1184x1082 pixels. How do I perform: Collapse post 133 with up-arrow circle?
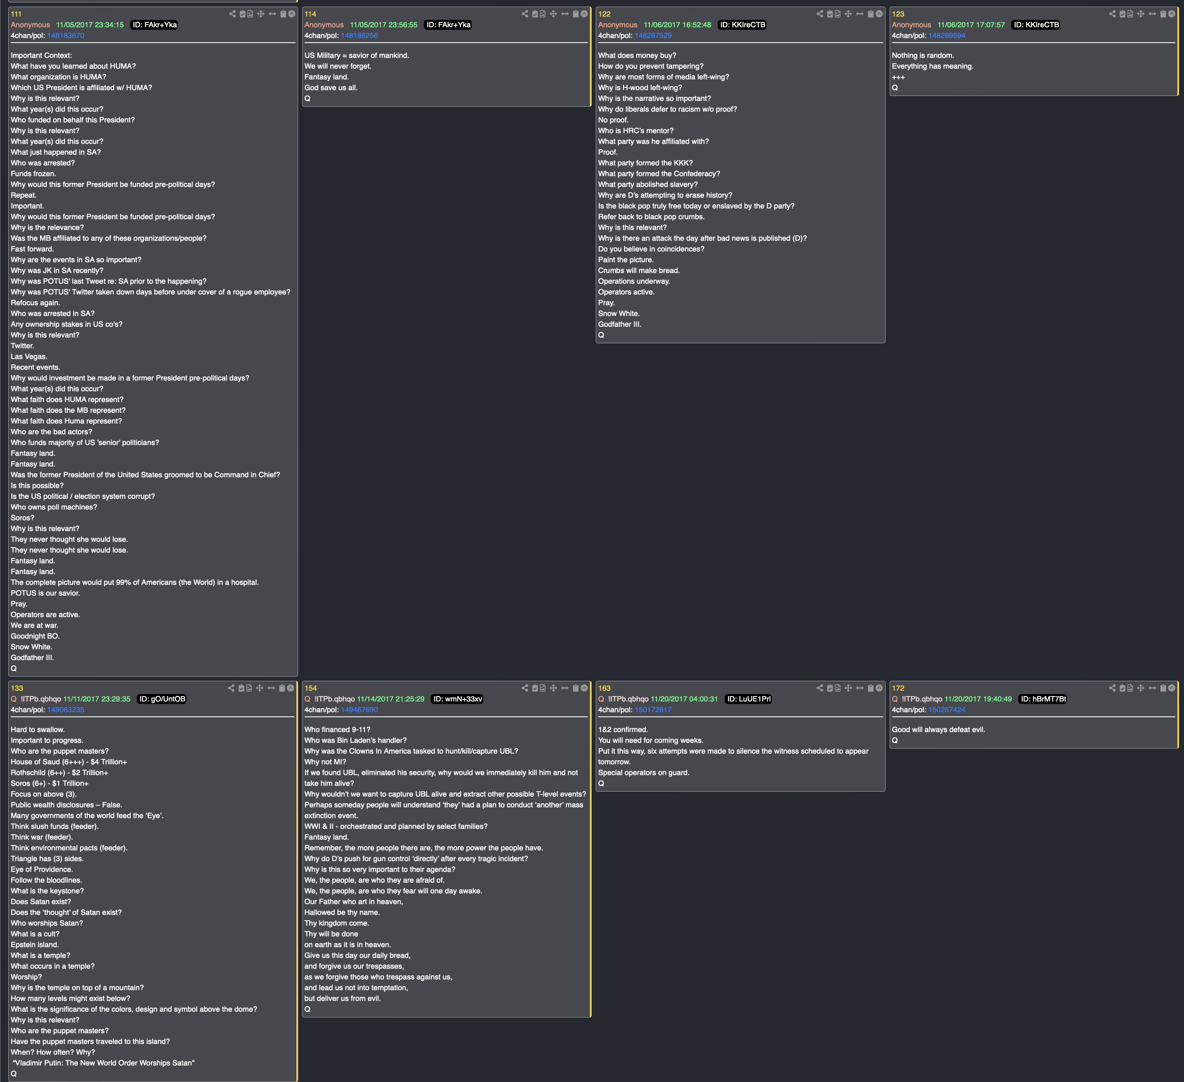point(291,688)
